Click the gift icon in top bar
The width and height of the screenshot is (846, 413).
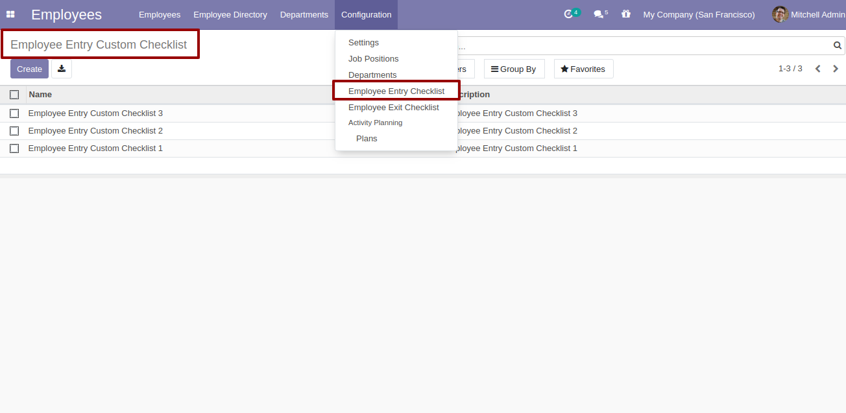click(625, 14)
